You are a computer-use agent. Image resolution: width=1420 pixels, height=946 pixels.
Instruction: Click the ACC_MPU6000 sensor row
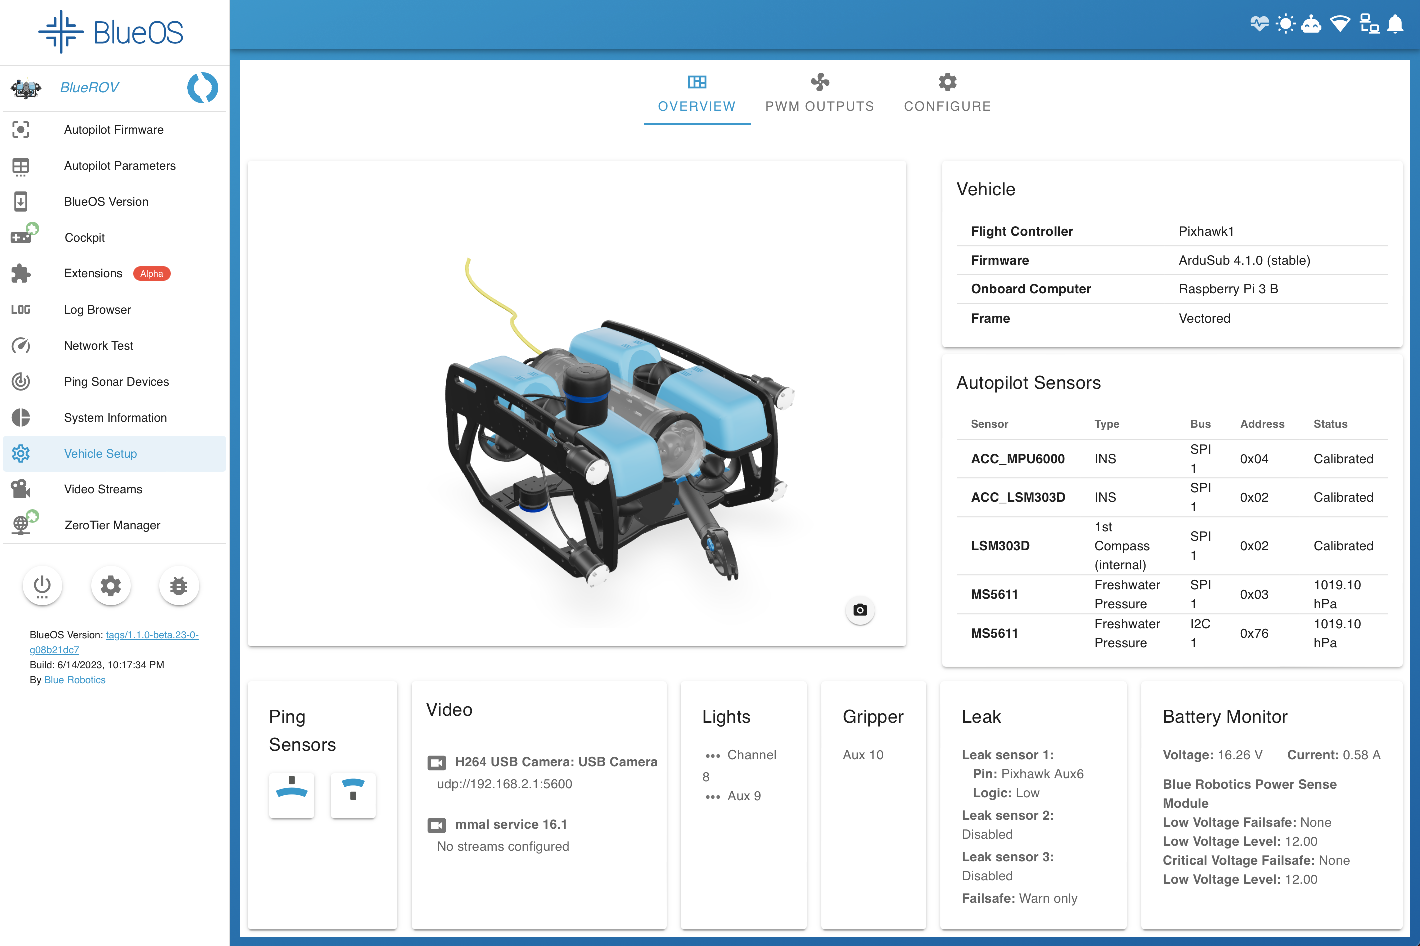coord(1171,459)
